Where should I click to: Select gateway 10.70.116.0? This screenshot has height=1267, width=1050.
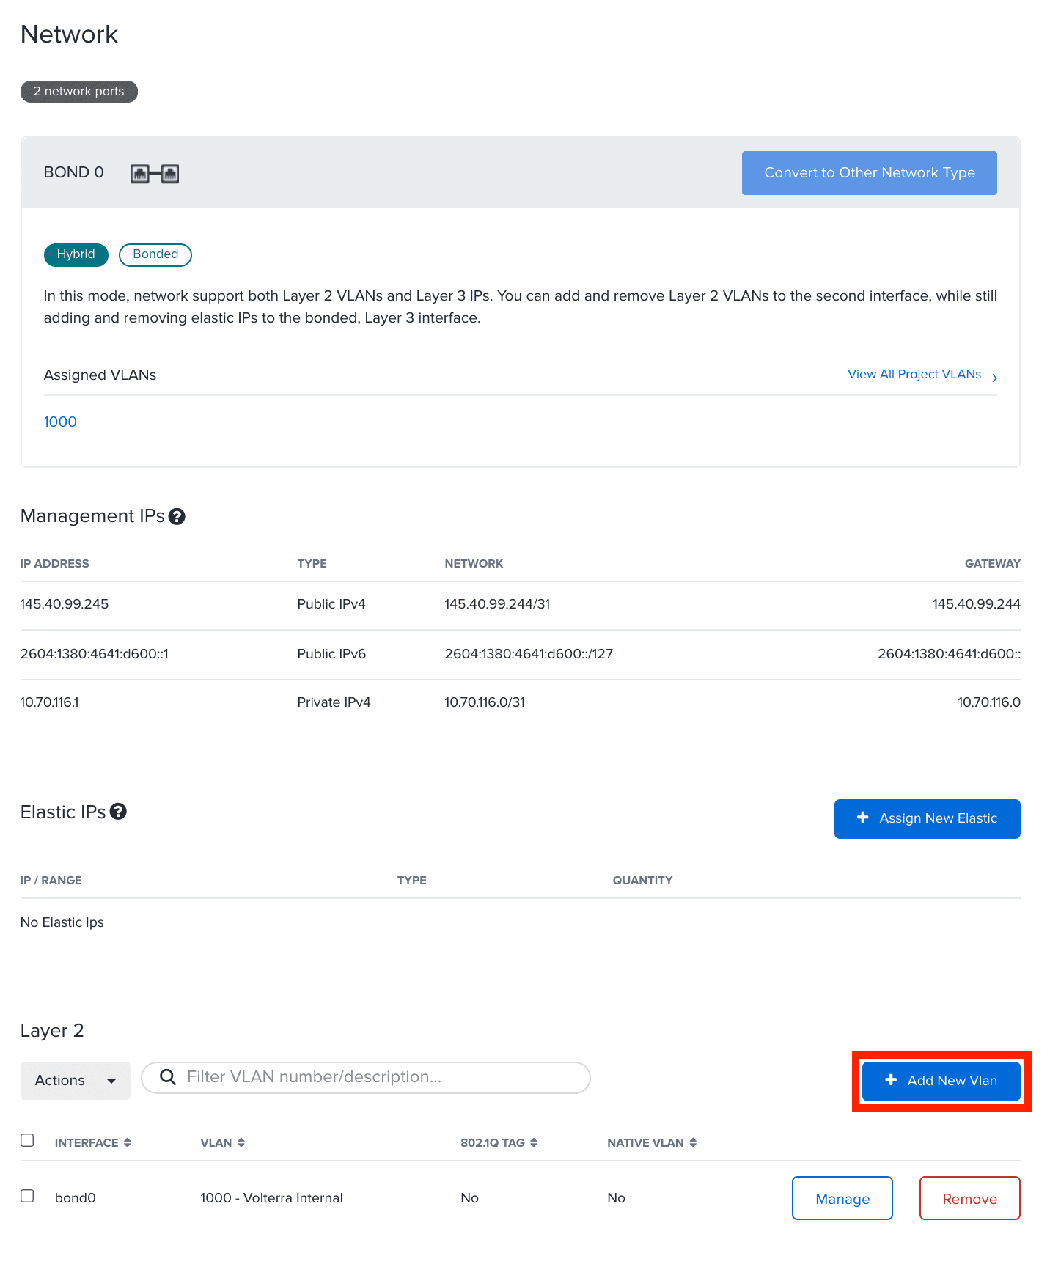(x=989, y=702)
